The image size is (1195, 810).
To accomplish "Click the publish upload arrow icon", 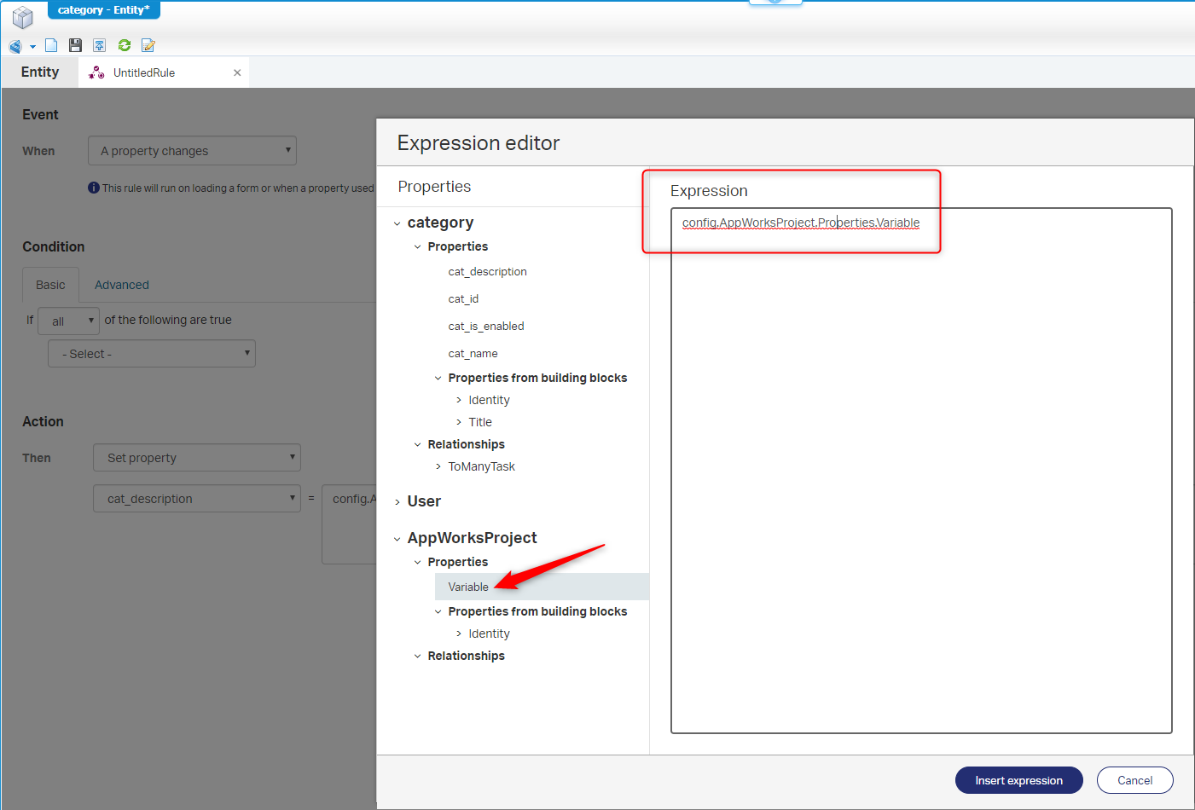I will coord(100,45).
